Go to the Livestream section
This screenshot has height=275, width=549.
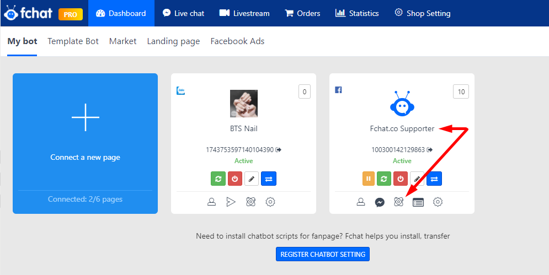(244, 13)
